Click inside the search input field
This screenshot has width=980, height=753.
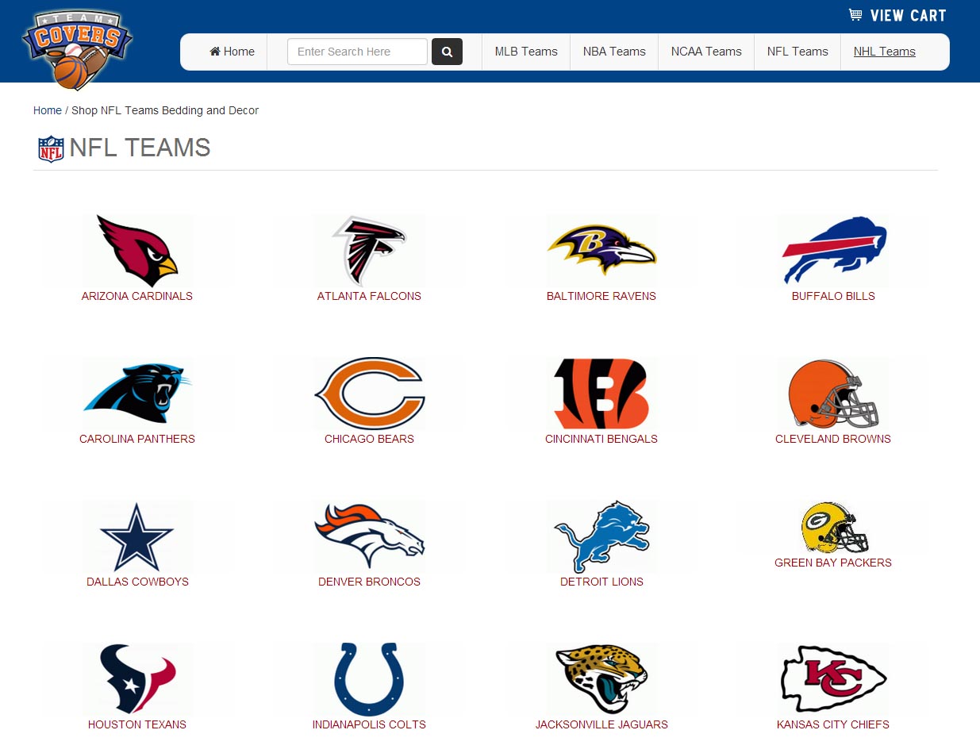[x=356, y=51]
